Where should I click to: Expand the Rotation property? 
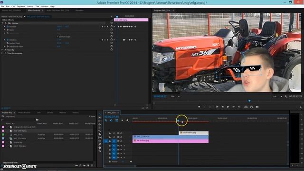point(4,39)
